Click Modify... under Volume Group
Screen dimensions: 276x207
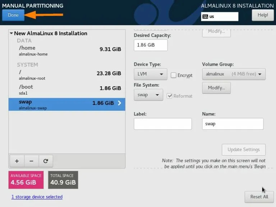pyautogui.click(x=216, y=88)
